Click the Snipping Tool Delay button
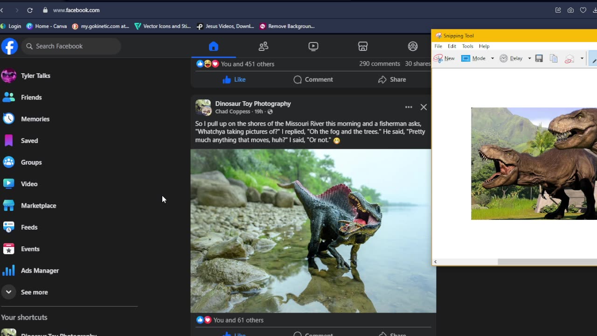 pyautogui.click(x=511, y=58)
